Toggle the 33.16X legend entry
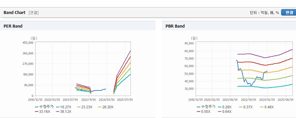 (x=43, y=112)
